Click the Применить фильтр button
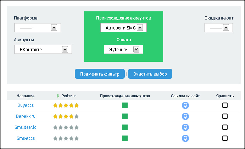The height and width of the screenshot is (149, 245). [x=100, y=74]
